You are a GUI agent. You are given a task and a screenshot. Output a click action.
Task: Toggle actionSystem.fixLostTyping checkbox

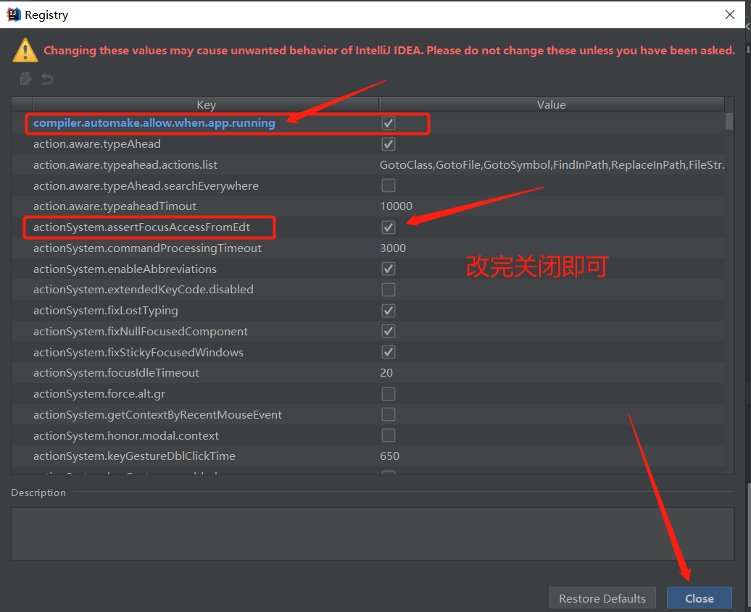pos(389,311)
